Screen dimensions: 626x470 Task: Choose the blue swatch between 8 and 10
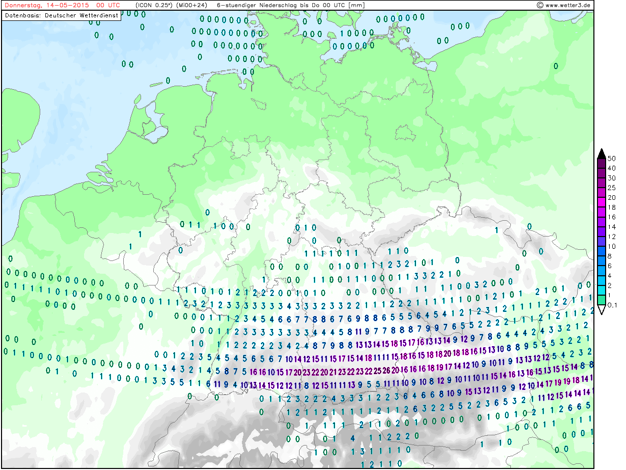point(601,251)
